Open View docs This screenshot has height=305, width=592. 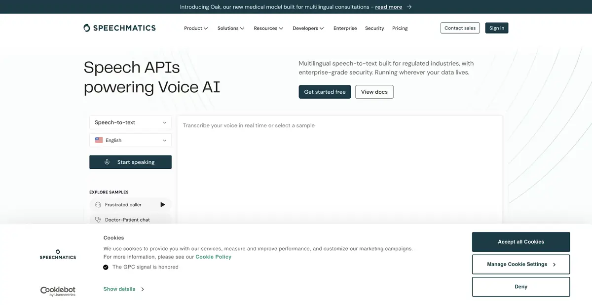[374, 92]
